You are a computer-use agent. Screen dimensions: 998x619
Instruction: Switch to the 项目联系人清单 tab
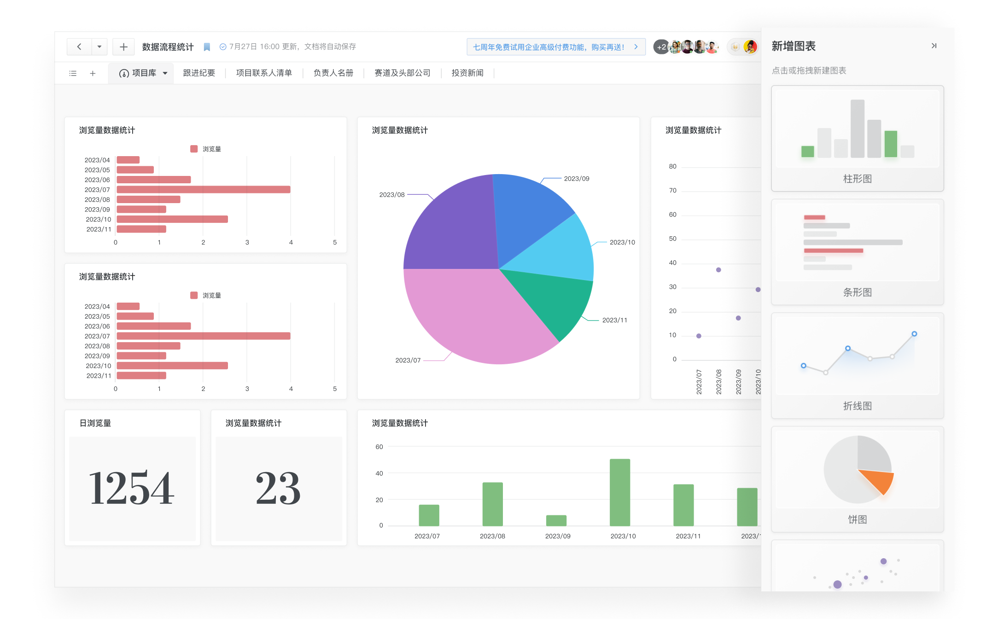point(264,73)
